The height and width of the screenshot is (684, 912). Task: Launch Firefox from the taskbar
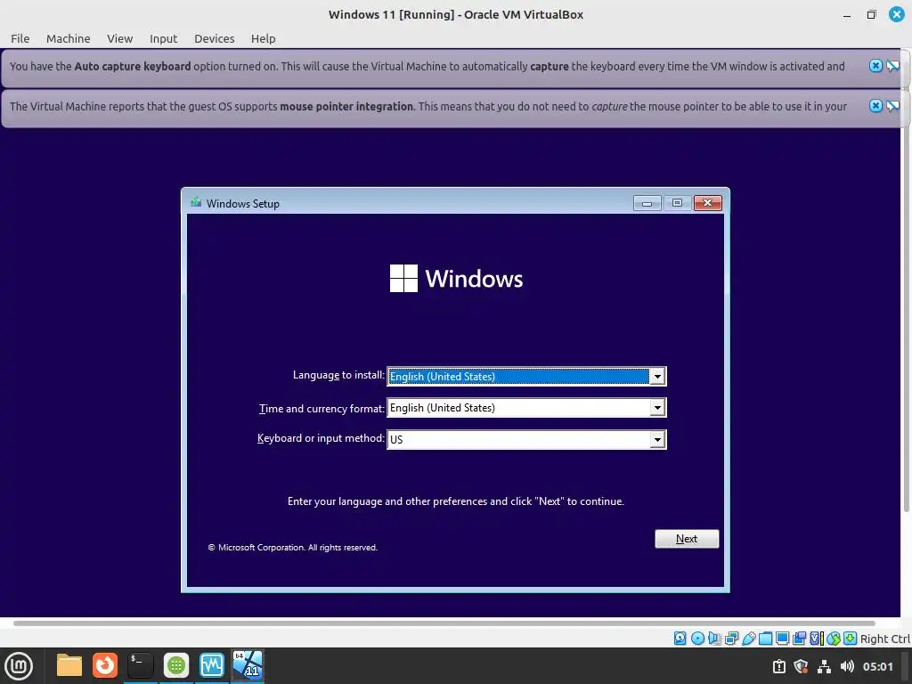(105, 665)
